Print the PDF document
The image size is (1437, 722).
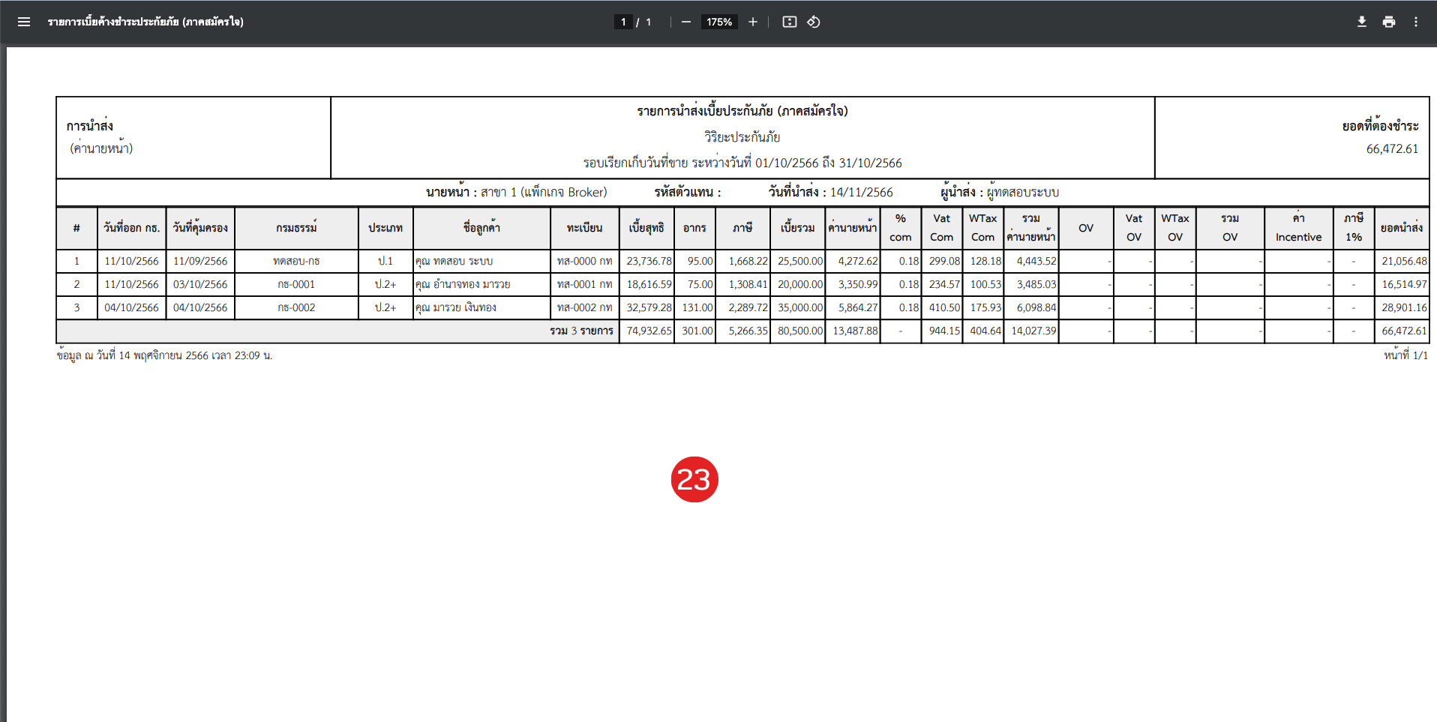point(1389,22)
